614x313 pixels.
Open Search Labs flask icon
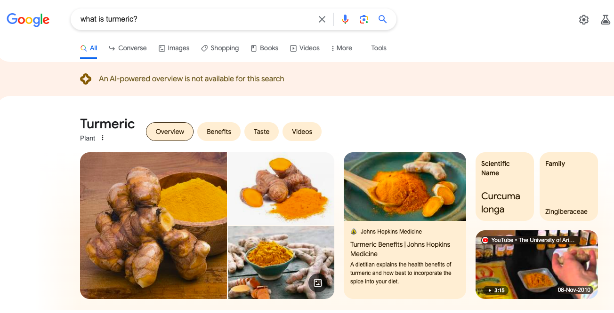[606, 20]
